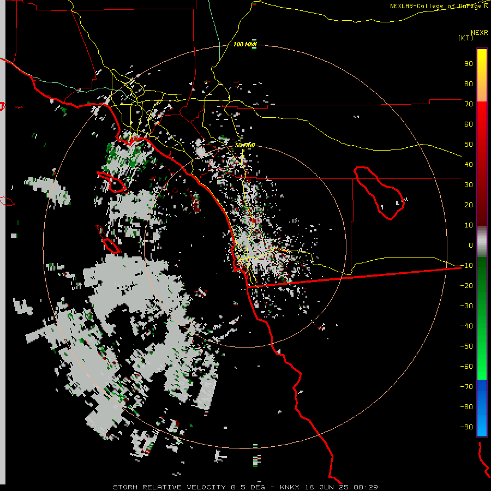Click the 50 NMI range ring label
Viewport: 491px width, 491px height.
click(245, 145)
